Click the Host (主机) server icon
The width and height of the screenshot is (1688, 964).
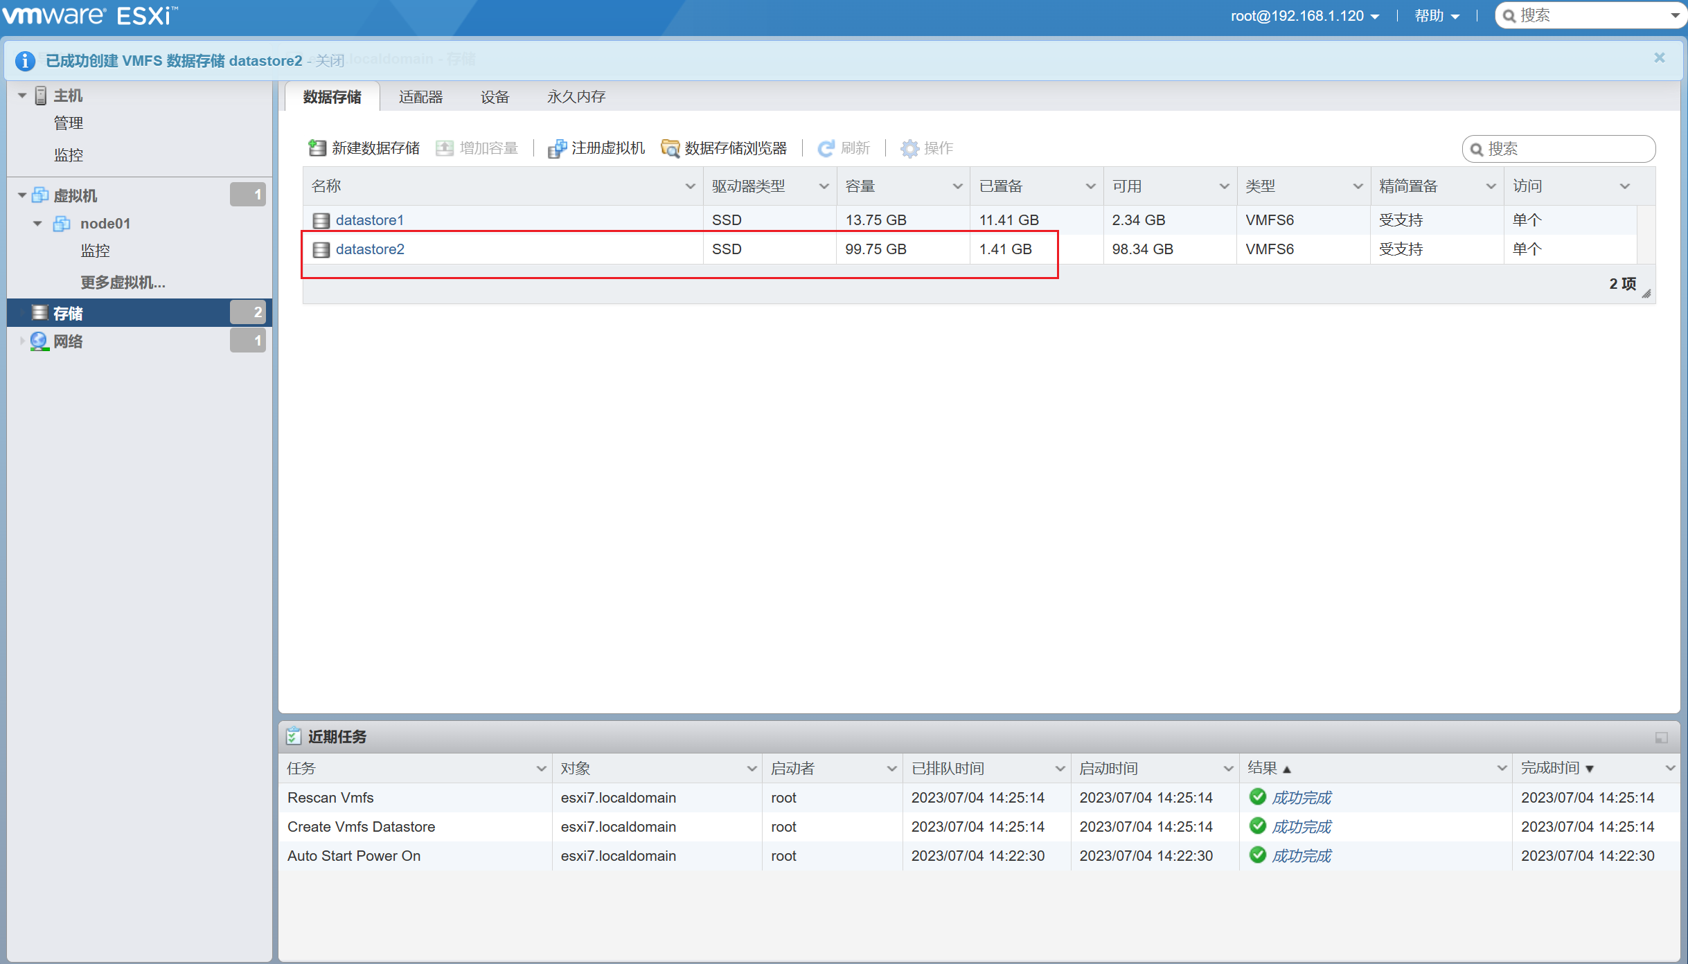pos(41,96)
